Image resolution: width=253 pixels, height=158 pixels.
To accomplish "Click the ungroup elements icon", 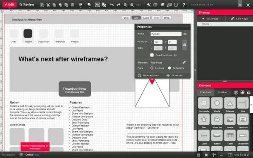I will pyautogui.click(x=104, y=5).
